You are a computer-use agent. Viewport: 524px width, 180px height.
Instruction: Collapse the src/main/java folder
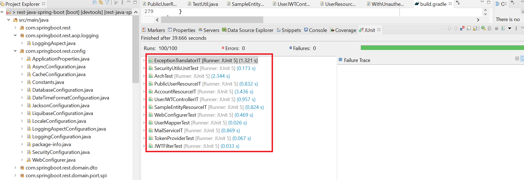coord(9,20)
